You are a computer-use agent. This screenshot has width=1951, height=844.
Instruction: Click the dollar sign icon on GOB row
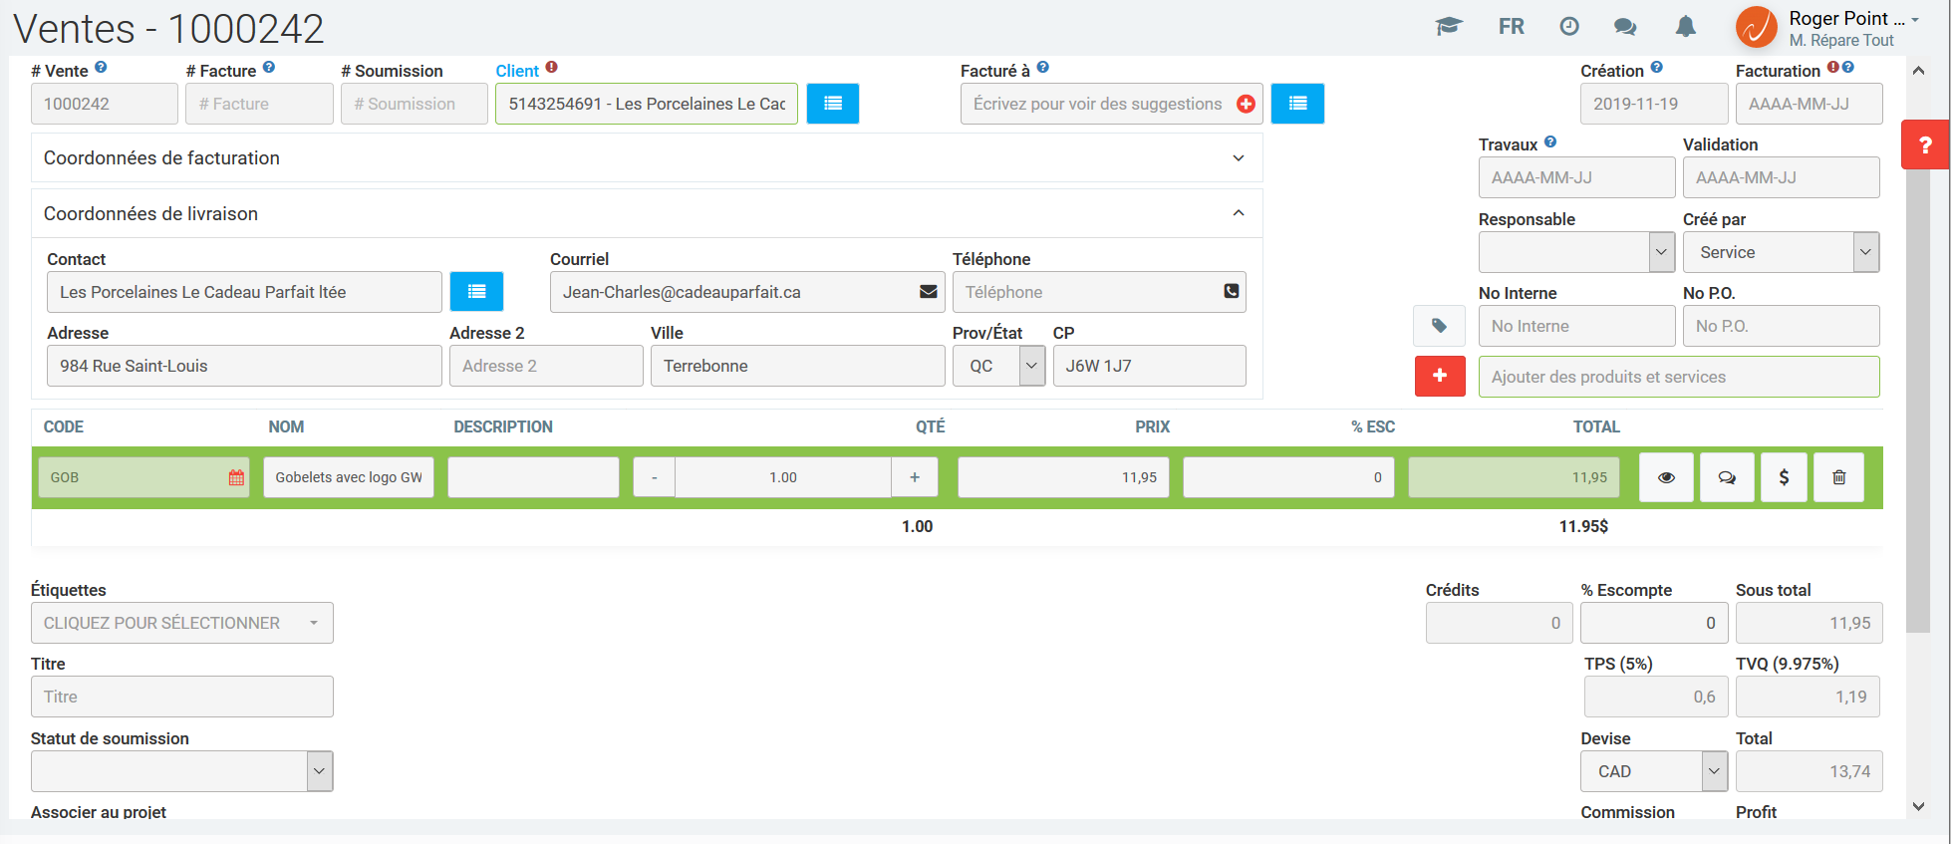click(x=1784, y=477)
